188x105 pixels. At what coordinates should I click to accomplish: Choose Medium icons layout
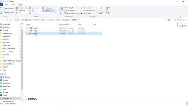pos(48,8)
